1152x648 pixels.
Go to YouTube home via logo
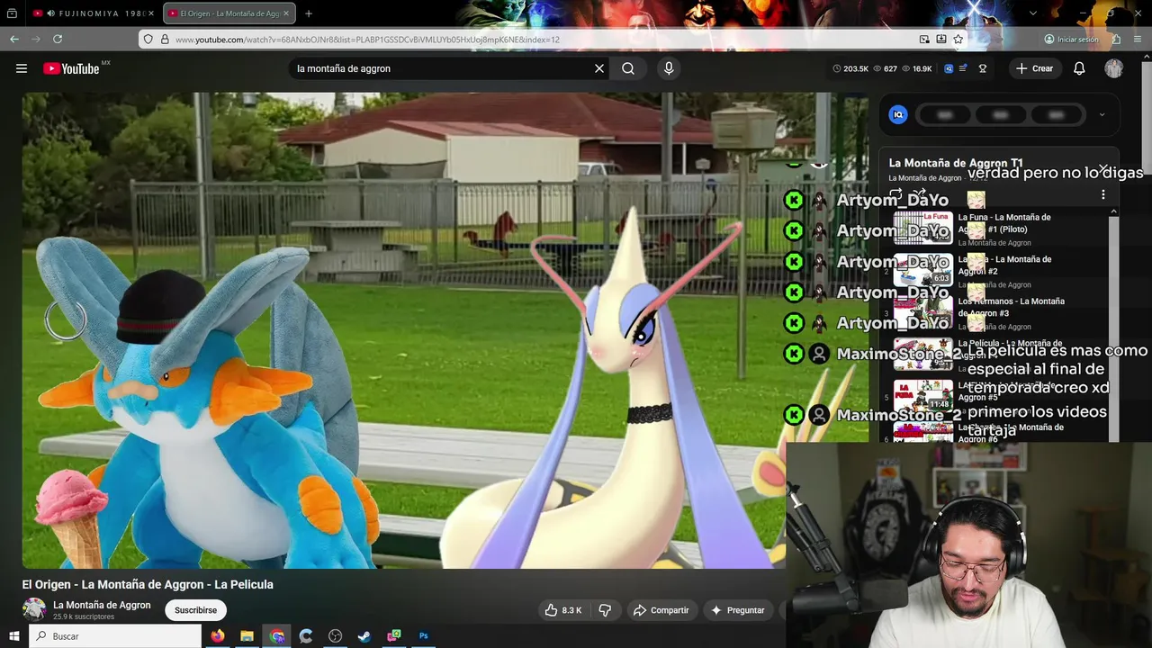pyautogui.click(x=71, y=68)
